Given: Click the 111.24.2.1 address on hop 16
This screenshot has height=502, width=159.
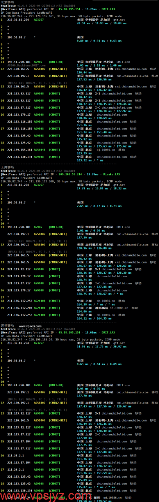Looking at the screenshot, I should tap(16, 455).
